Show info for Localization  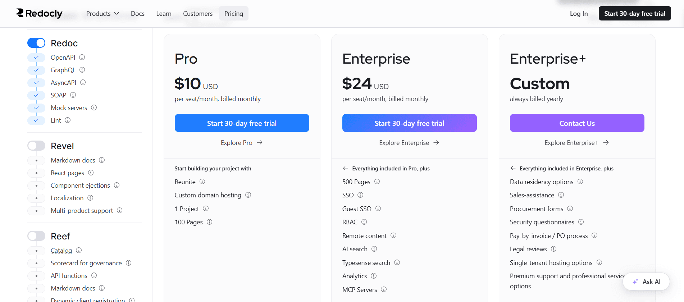(90, 198)
